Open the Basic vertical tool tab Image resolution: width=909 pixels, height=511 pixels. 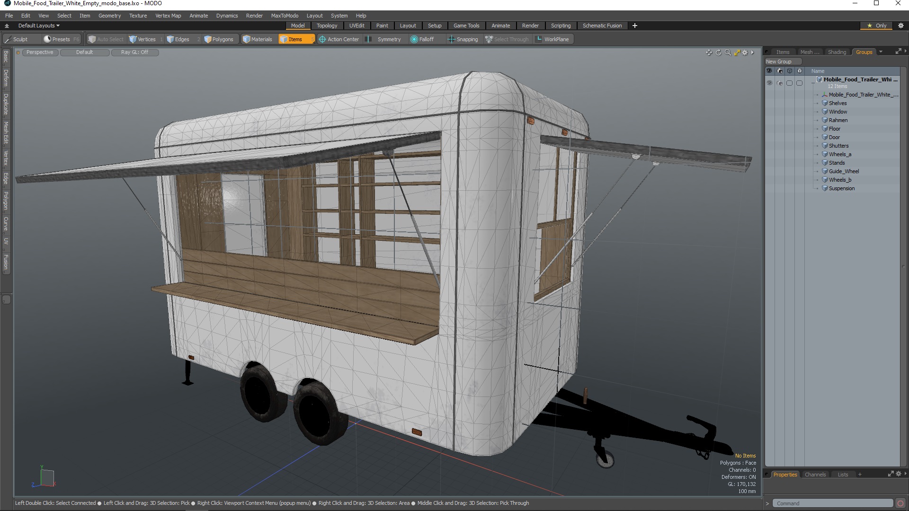tap(6, 57)
